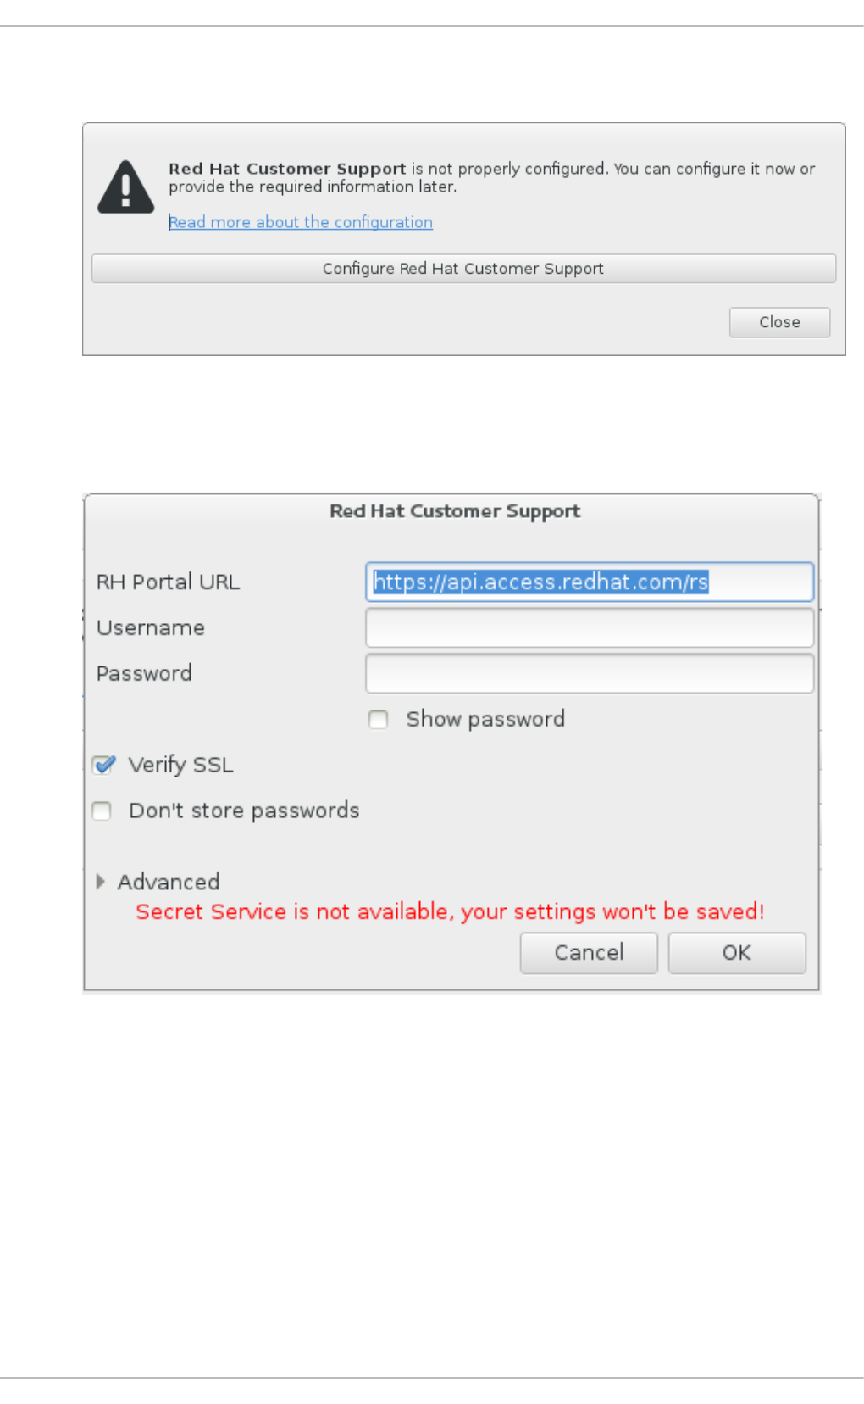
Task: Click the Password label text
Action: coord(144,674)
